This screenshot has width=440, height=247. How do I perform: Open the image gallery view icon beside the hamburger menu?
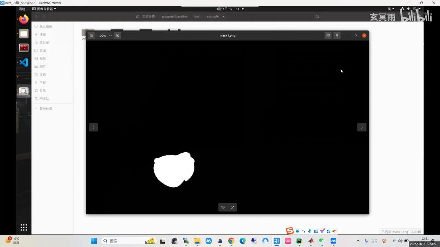328,35
